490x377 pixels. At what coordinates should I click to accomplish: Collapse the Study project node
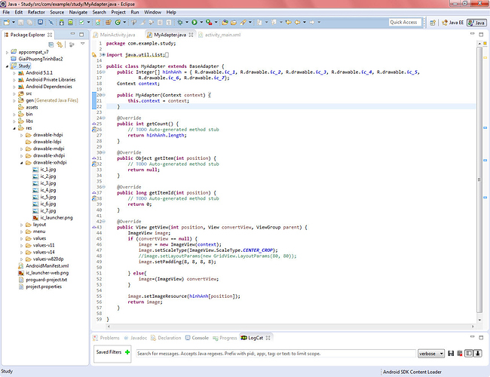coord(5,66)
